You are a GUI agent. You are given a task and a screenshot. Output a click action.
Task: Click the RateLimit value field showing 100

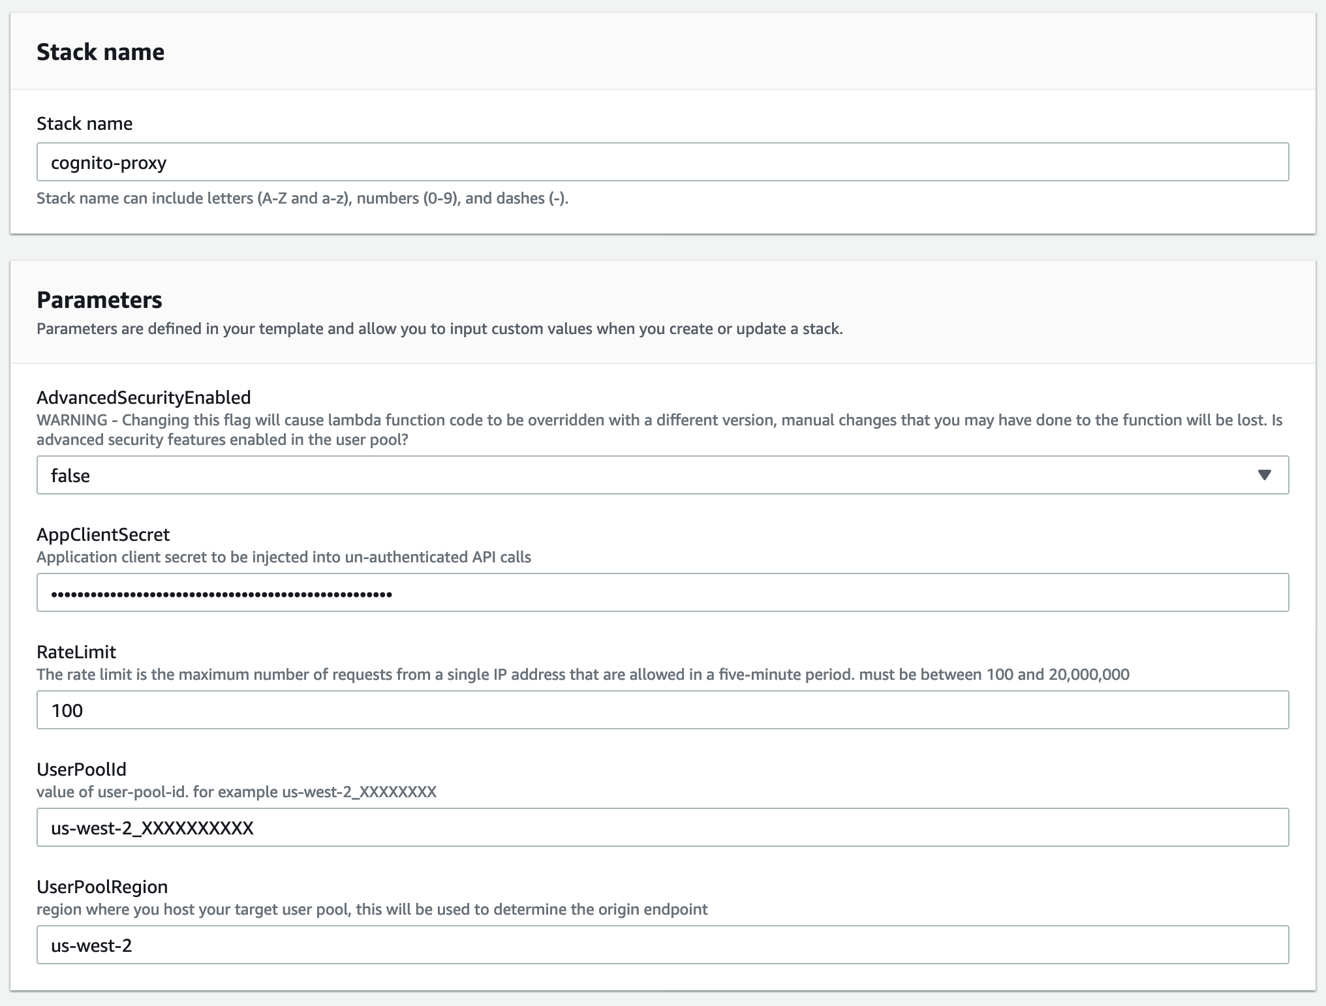coord(663,710)
